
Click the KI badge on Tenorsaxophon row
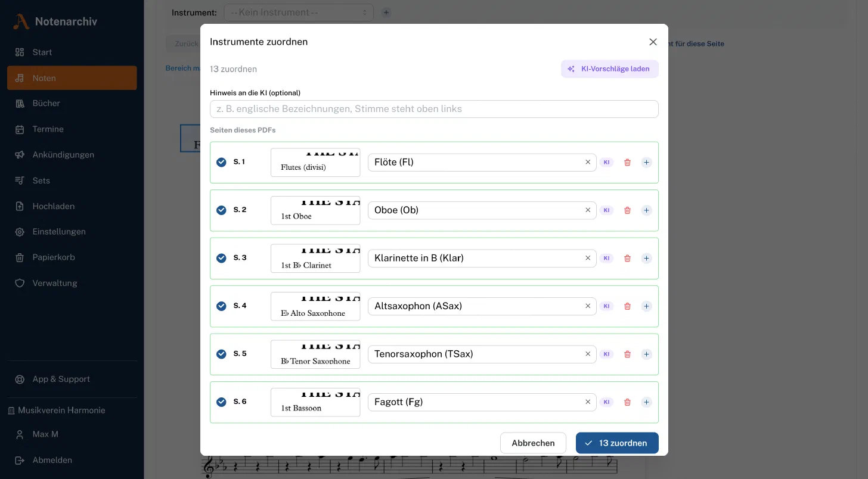606,354
